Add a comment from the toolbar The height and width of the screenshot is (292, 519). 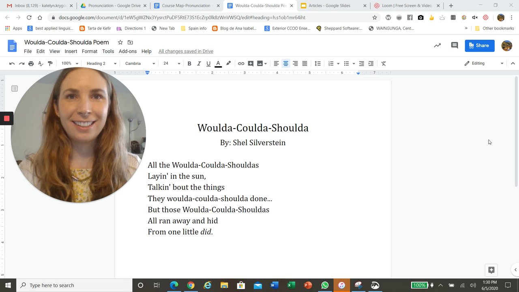pos(251,63)
